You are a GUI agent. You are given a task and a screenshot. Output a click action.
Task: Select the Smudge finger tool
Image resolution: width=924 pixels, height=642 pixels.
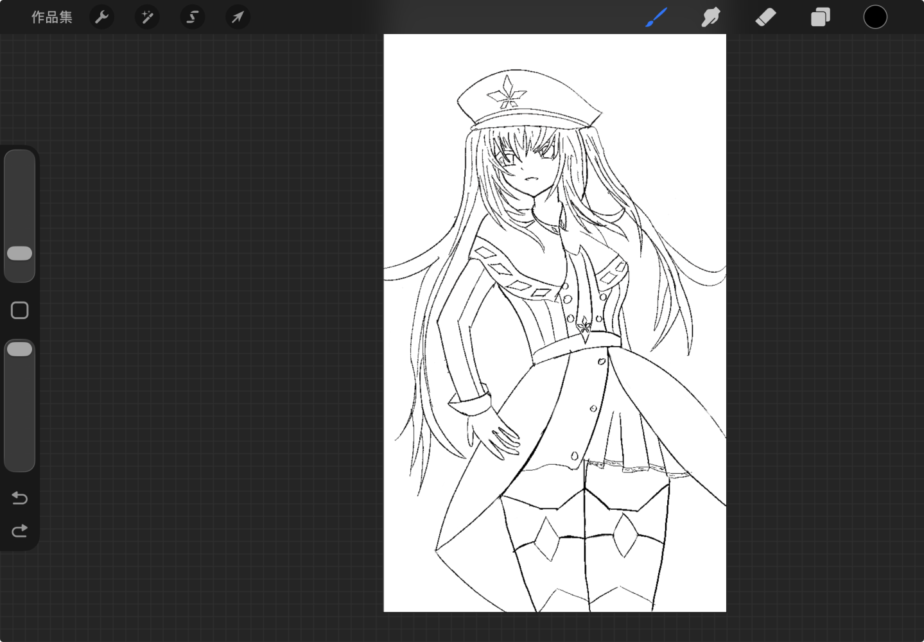click(x=711, y=17)
